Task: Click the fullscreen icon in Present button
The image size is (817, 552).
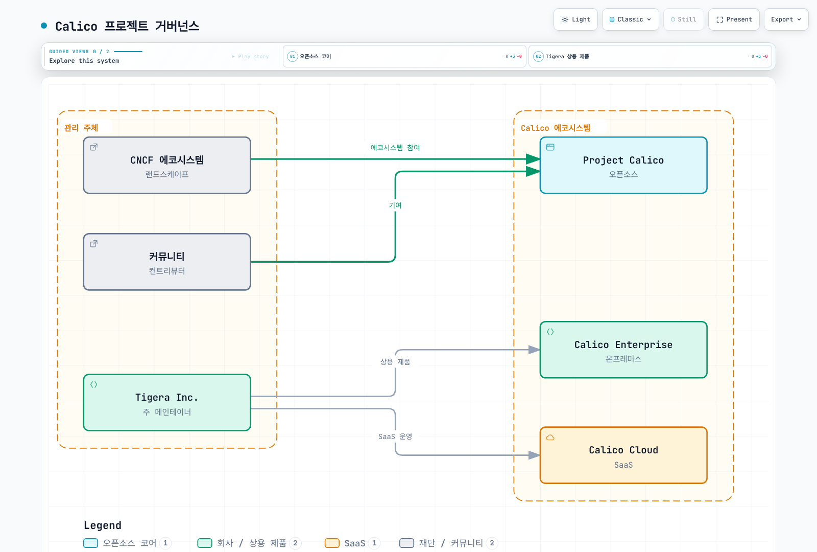Action: (x=719, y=19)
